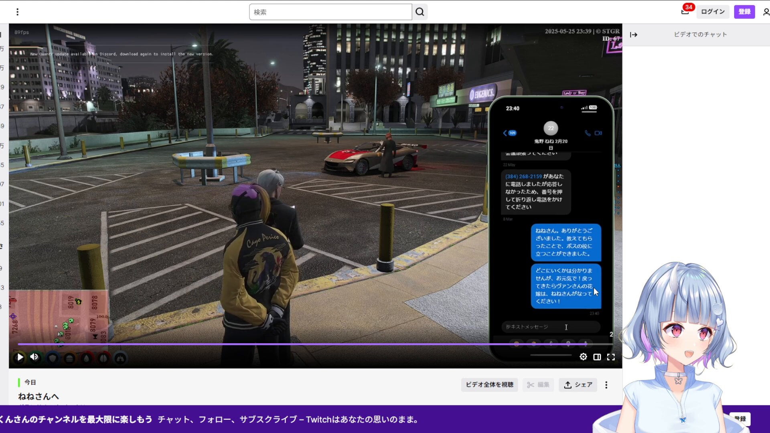The height and width of the screenshot is (433, 770).
Task: Click ビデオでのチャット header
Action: (700, 34)
